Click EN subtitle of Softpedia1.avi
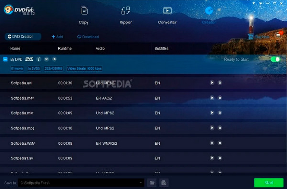 click(157, 158)
